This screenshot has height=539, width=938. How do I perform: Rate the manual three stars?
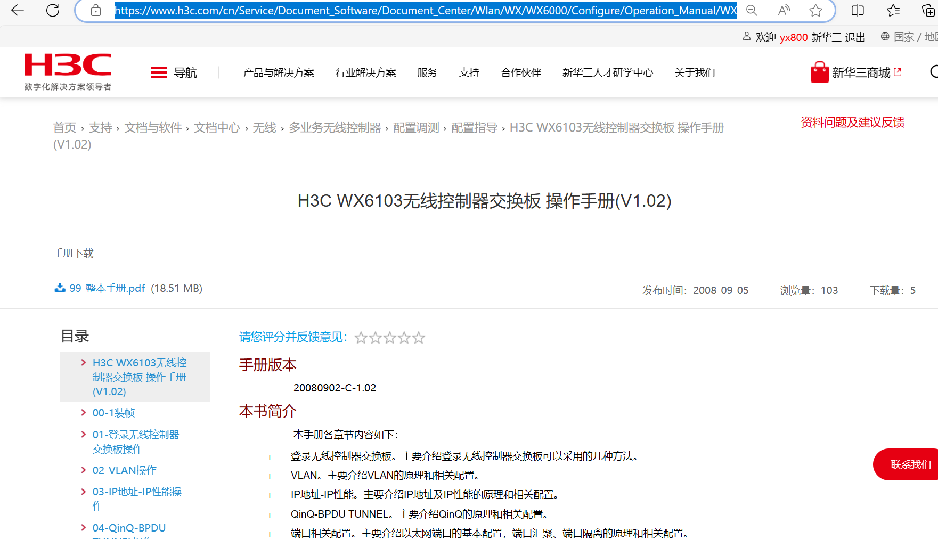pos(390,338)
